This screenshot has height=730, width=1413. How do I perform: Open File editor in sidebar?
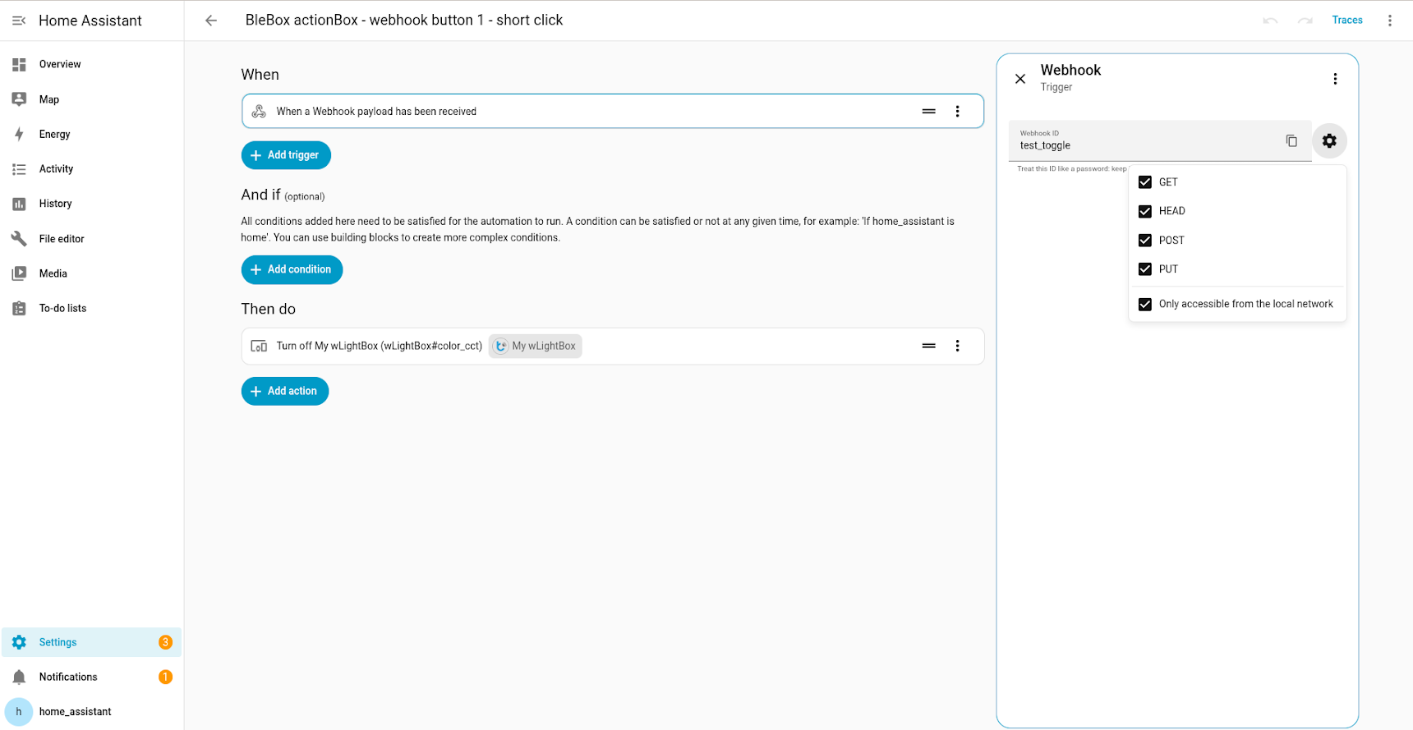[x=91, y=239]
